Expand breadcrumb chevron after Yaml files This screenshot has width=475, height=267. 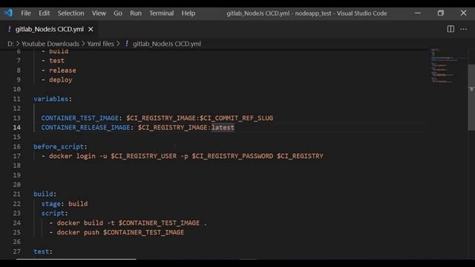(118, 44)
